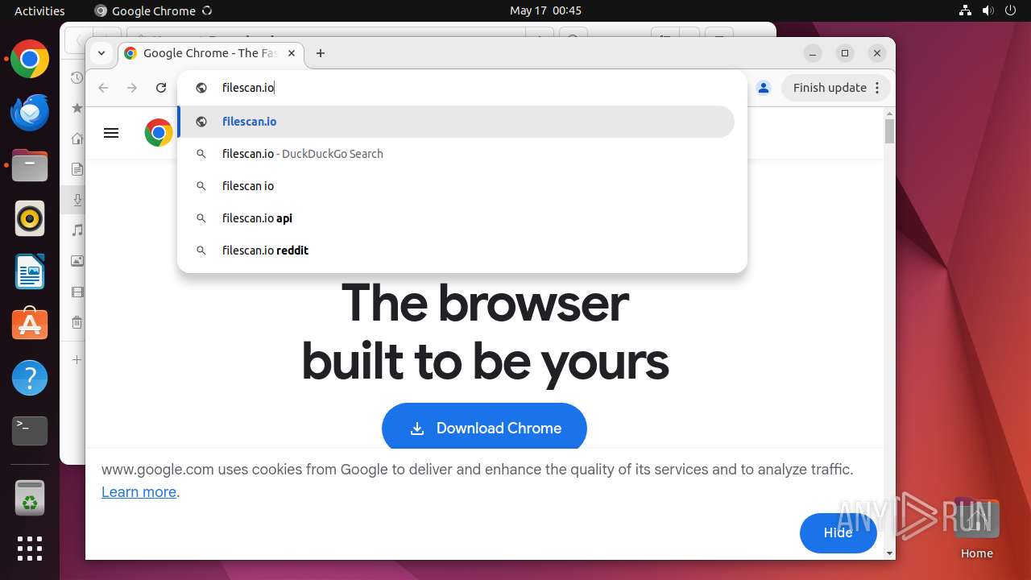
Task: Expand the tab search dropdown arrow
Action: pos(101,53)
